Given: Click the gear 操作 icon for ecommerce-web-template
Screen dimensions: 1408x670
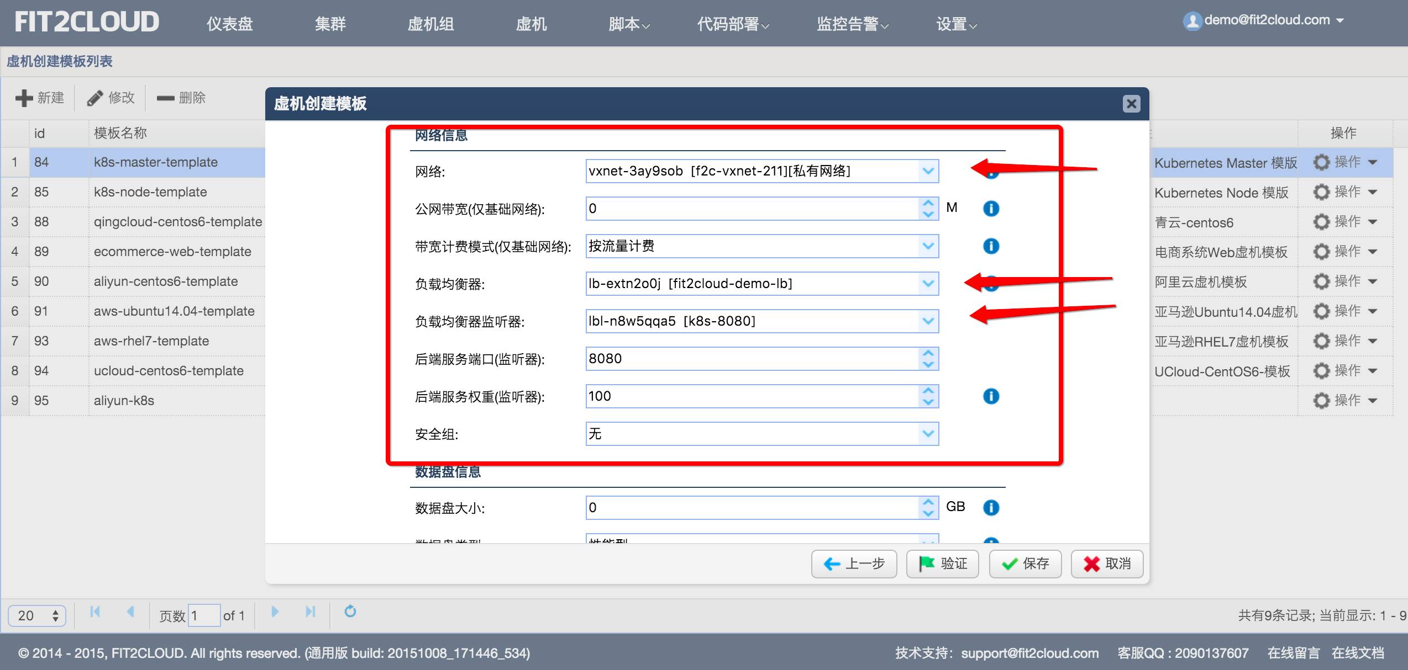Looking at the screenshot, I should [1321, 252].
